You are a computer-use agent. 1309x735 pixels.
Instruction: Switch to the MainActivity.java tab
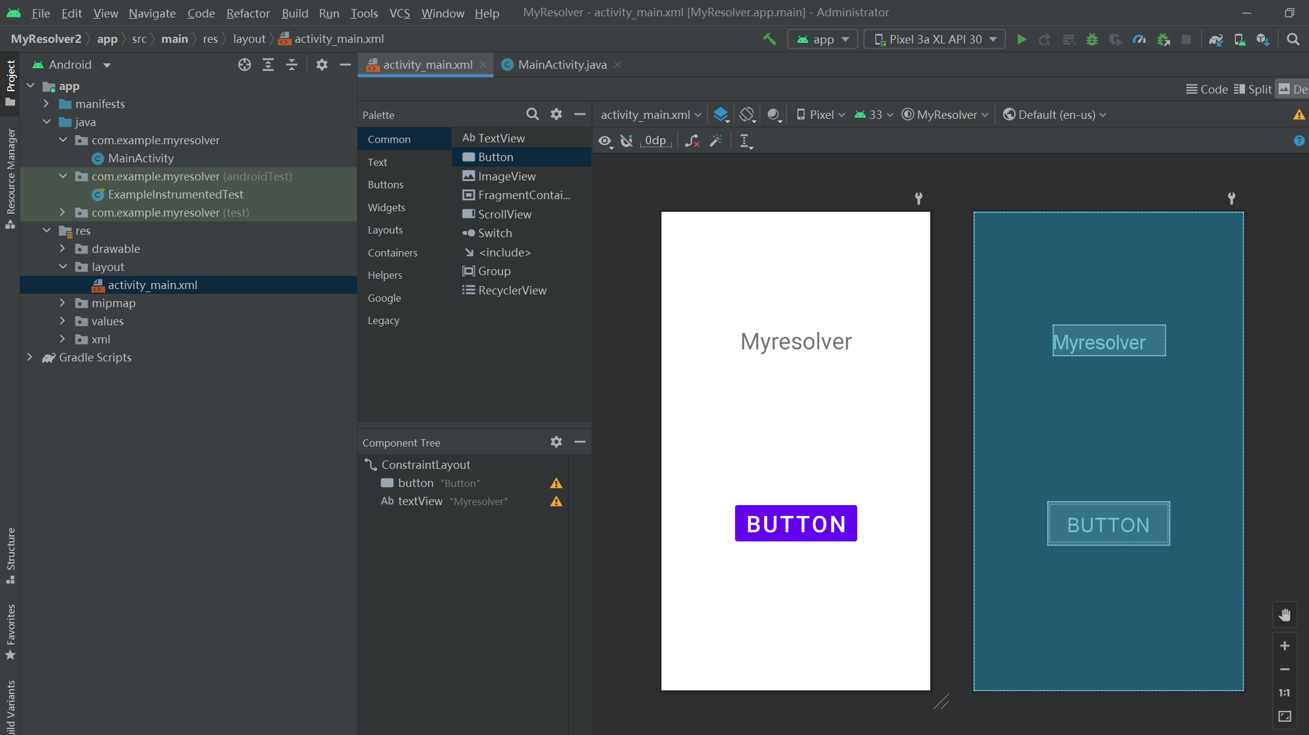tap(562, 65)
